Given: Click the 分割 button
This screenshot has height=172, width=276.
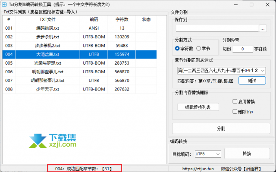Looking at the screenshot, I should point(221,128).
